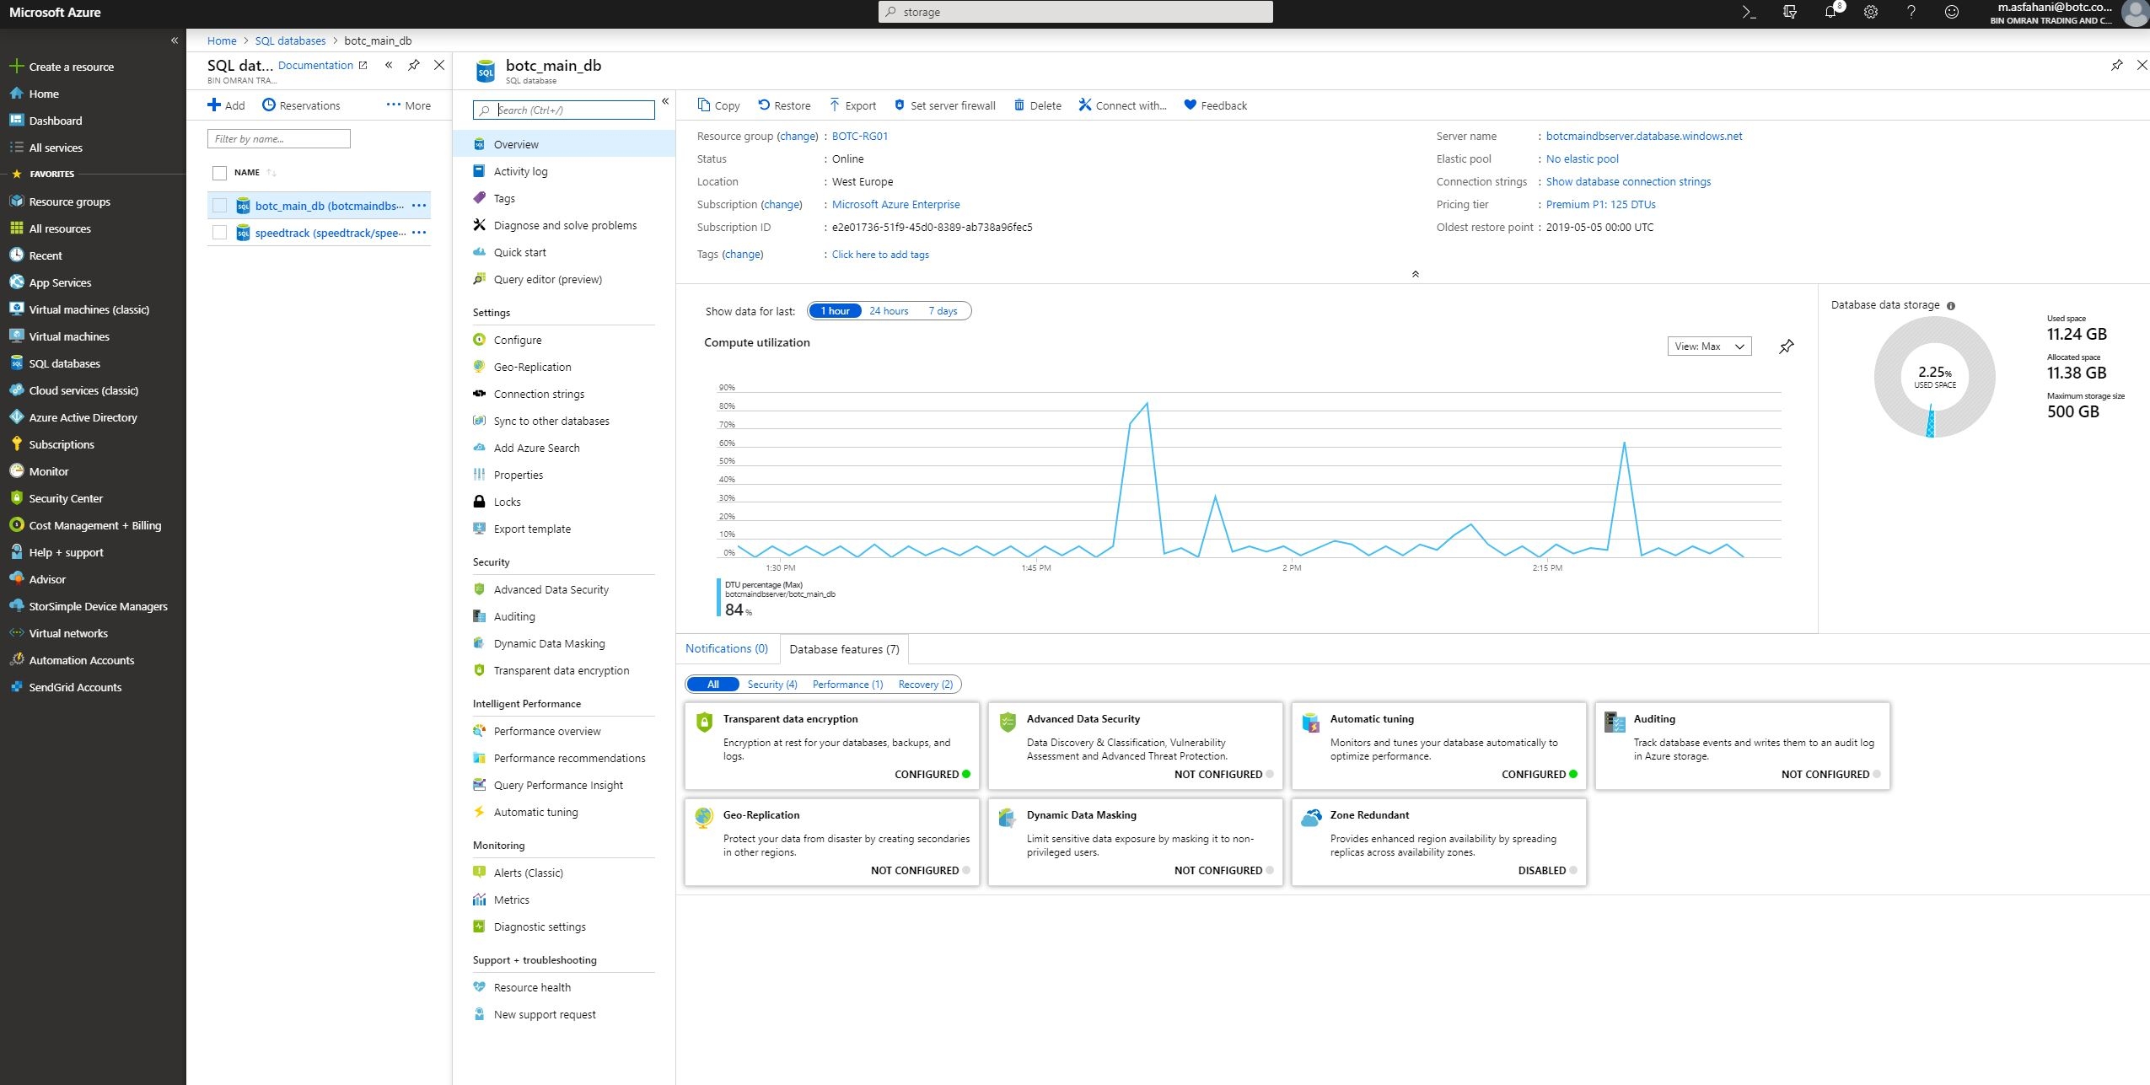Open Cloud Shell from top bar

pos(1749,12)
